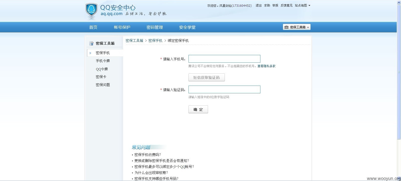
Task: Open the 反馈意见 feedback link
Action: tap(286, 5)
